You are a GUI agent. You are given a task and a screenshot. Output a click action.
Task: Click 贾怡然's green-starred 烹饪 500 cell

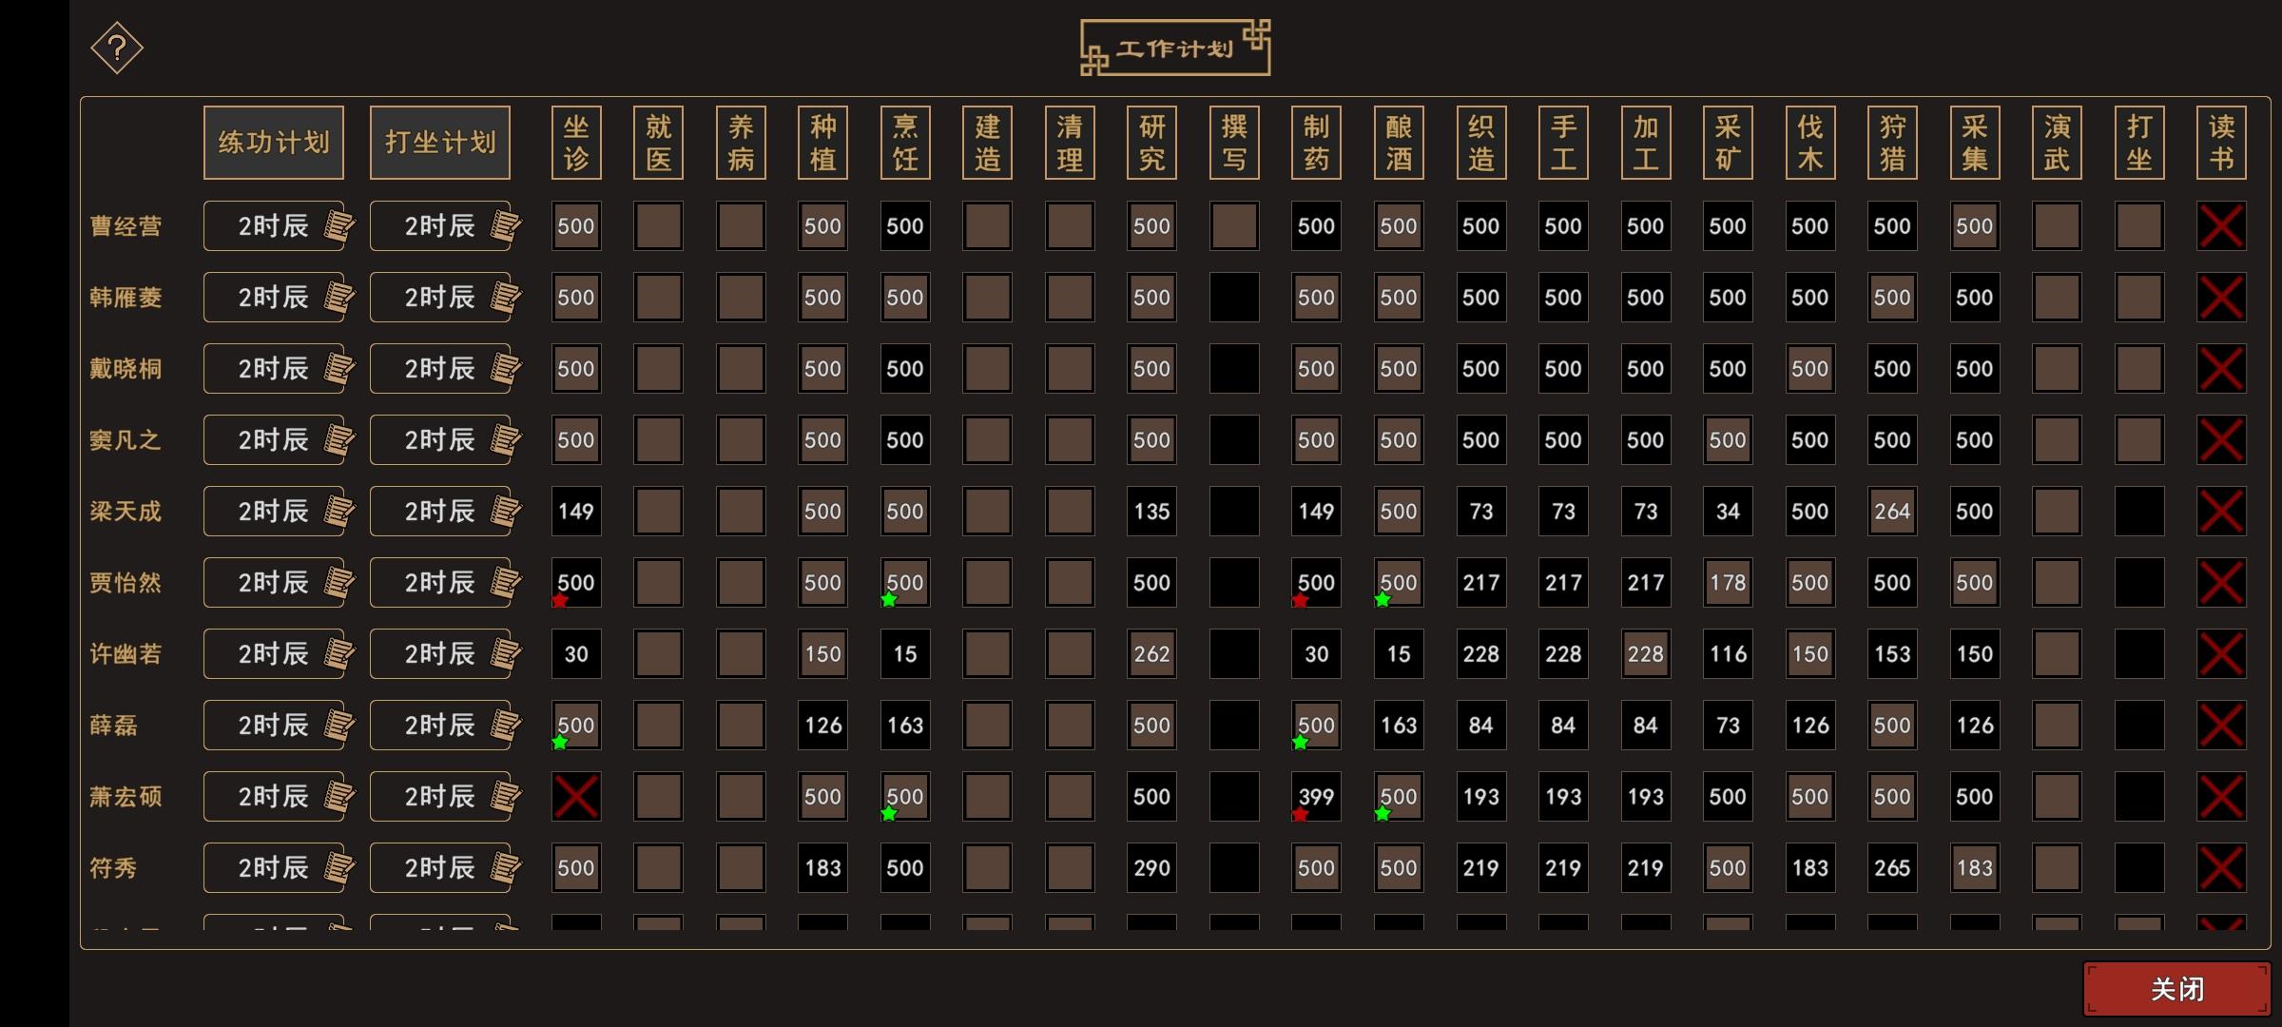pyautogui.click(x=905, y=583)
